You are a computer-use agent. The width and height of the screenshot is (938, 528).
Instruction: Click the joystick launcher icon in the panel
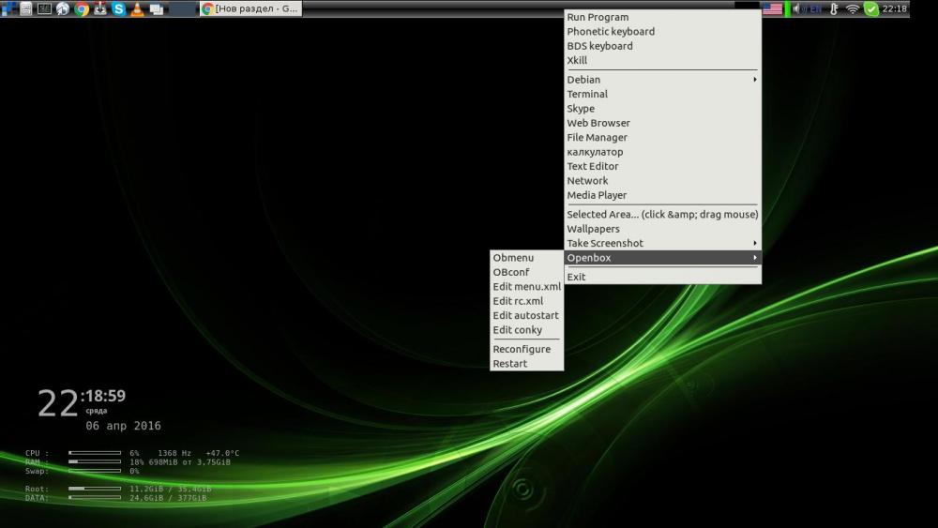pos(100,8)
